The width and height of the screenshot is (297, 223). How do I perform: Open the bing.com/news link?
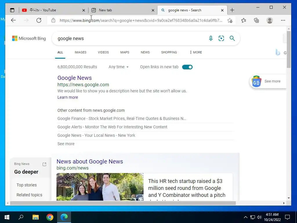[73, 168]
